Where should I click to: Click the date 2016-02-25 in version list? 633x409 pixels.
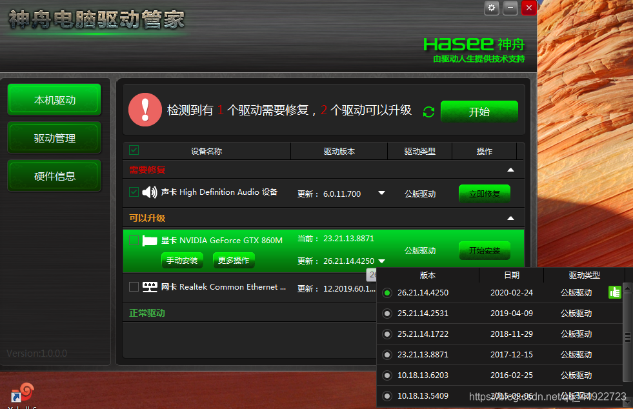pos(512,375)
